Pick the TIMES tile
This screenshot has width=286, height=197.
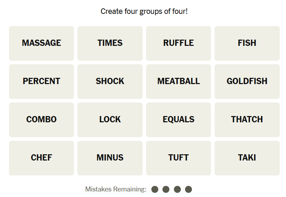[110, 43]
